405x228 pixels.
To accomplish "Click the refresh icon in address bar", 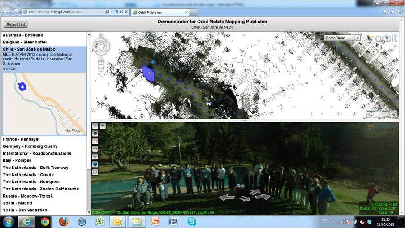I will tap(121, 12).
